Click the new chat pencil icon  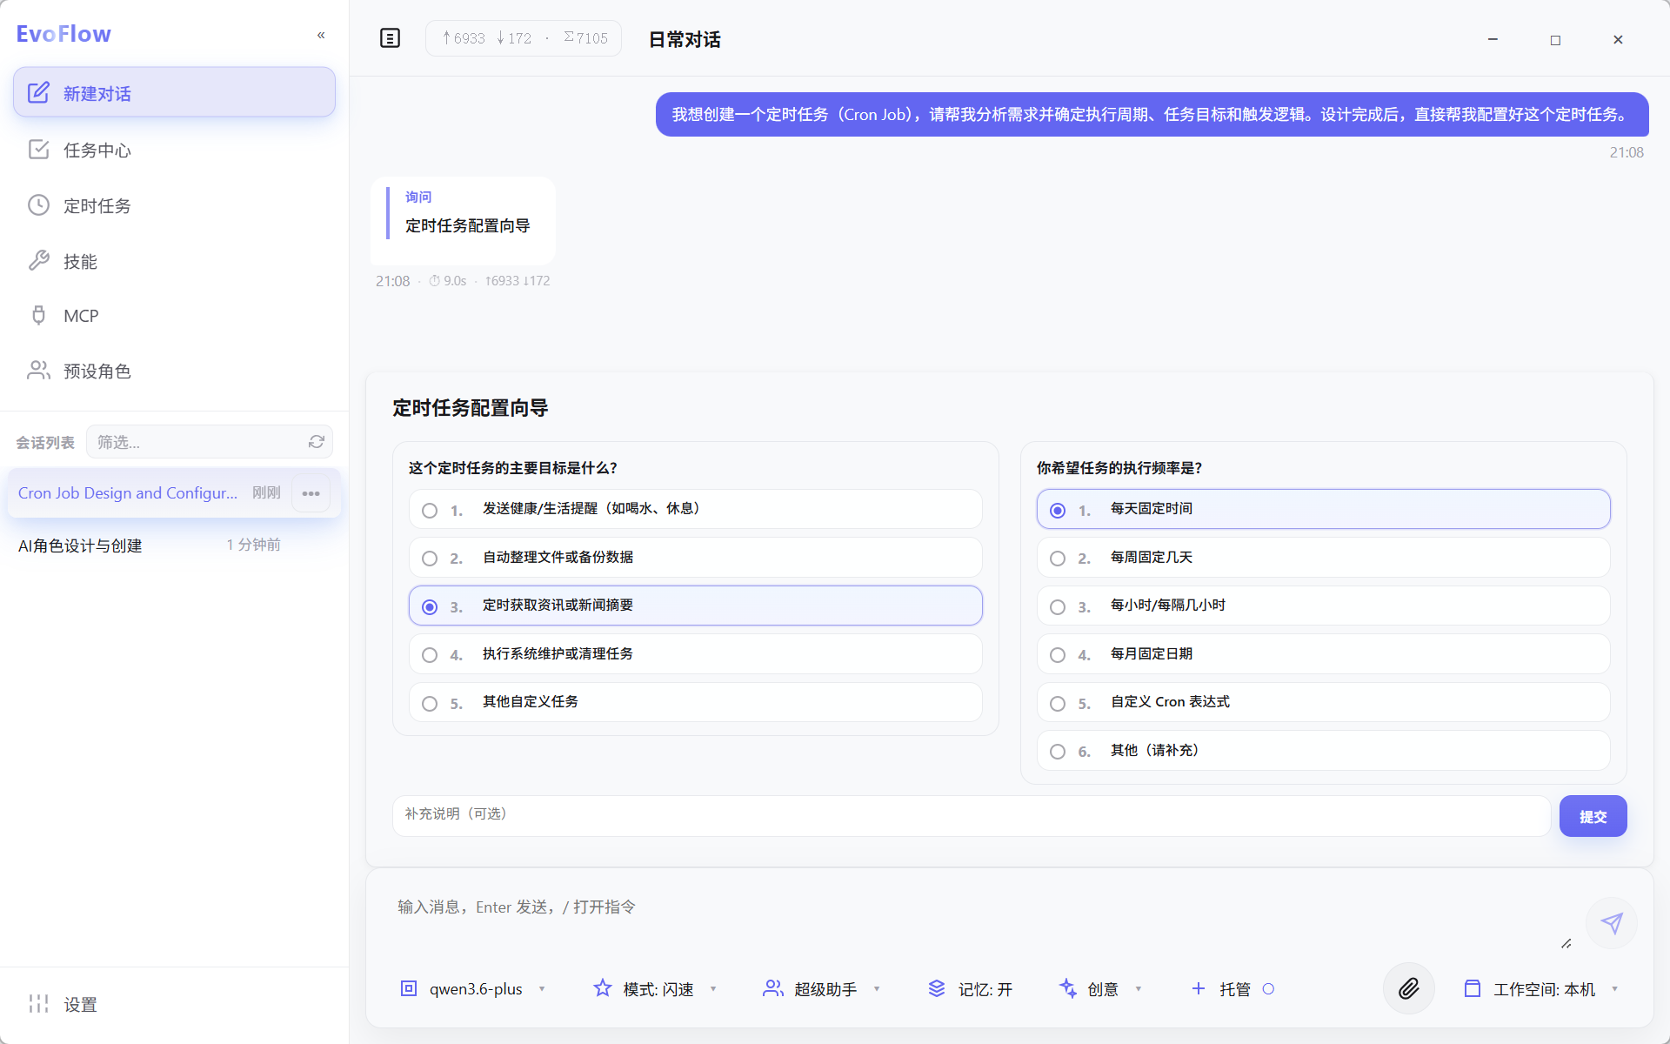click(38, 93)
